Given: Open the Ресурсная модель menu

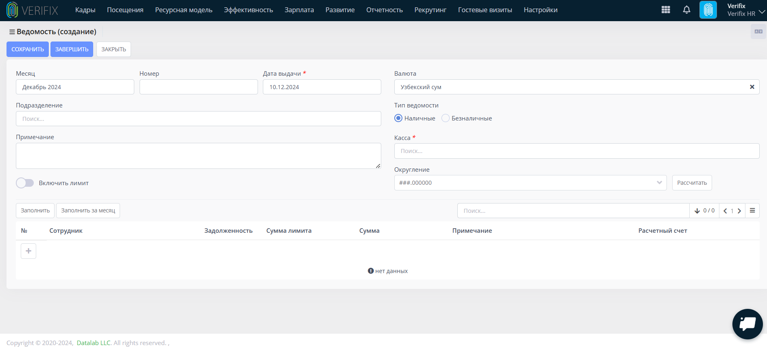Looking at the screenshot, I should [x=184, y=10].
